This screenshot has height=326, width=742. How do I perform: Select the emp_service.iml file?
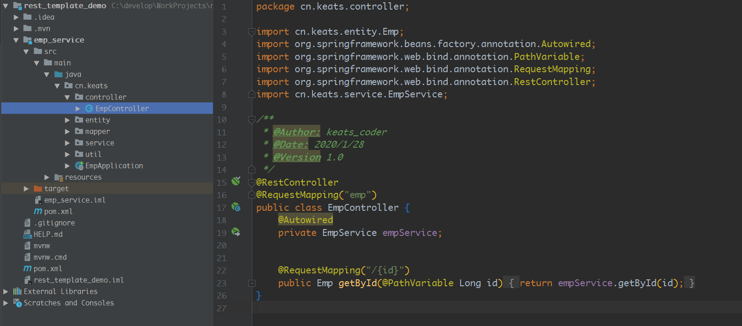75,200
